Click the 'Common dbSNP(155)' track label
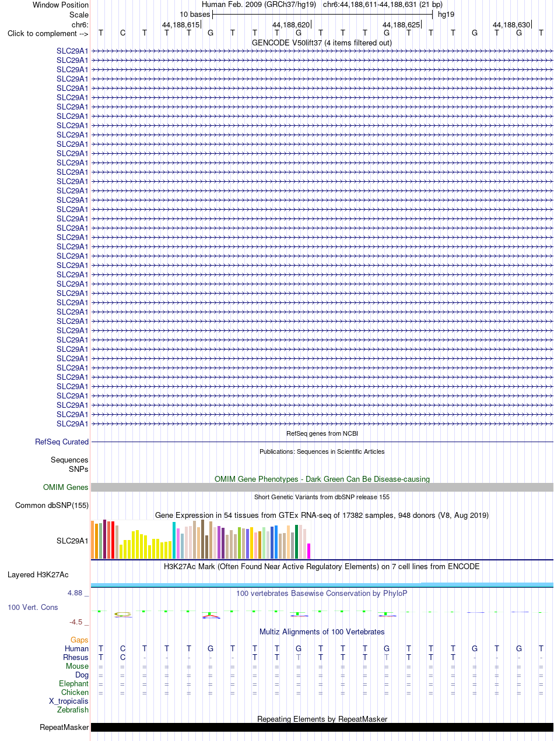554x741 pixels. pos(52,505)
